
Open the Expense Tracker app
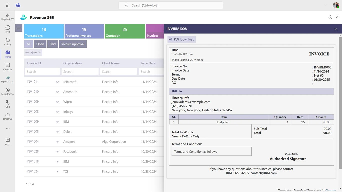click(8, 79)
